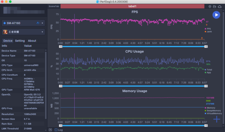Click the GPU Type ARM Mali-G76 value
Image resolution: width=225 pixels, height=132 pixels.
[32, 90]
